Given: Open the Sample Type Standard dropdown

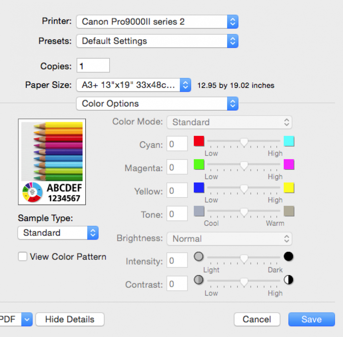Looking at the screenshot, I should (x=58, y=233).
